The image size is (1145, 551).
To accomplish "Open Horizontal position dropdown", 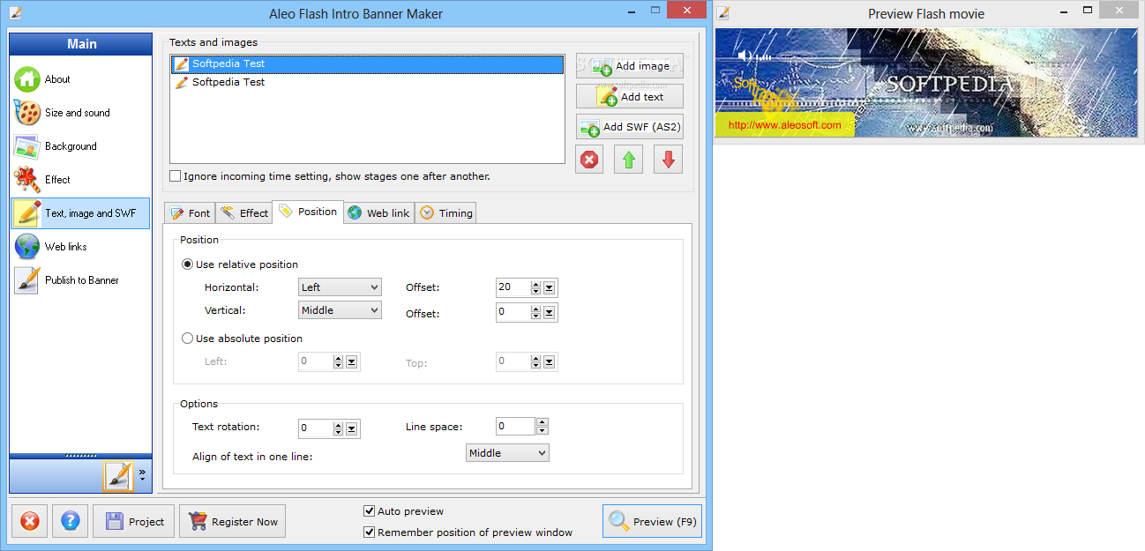I will [x=340, y=287].
